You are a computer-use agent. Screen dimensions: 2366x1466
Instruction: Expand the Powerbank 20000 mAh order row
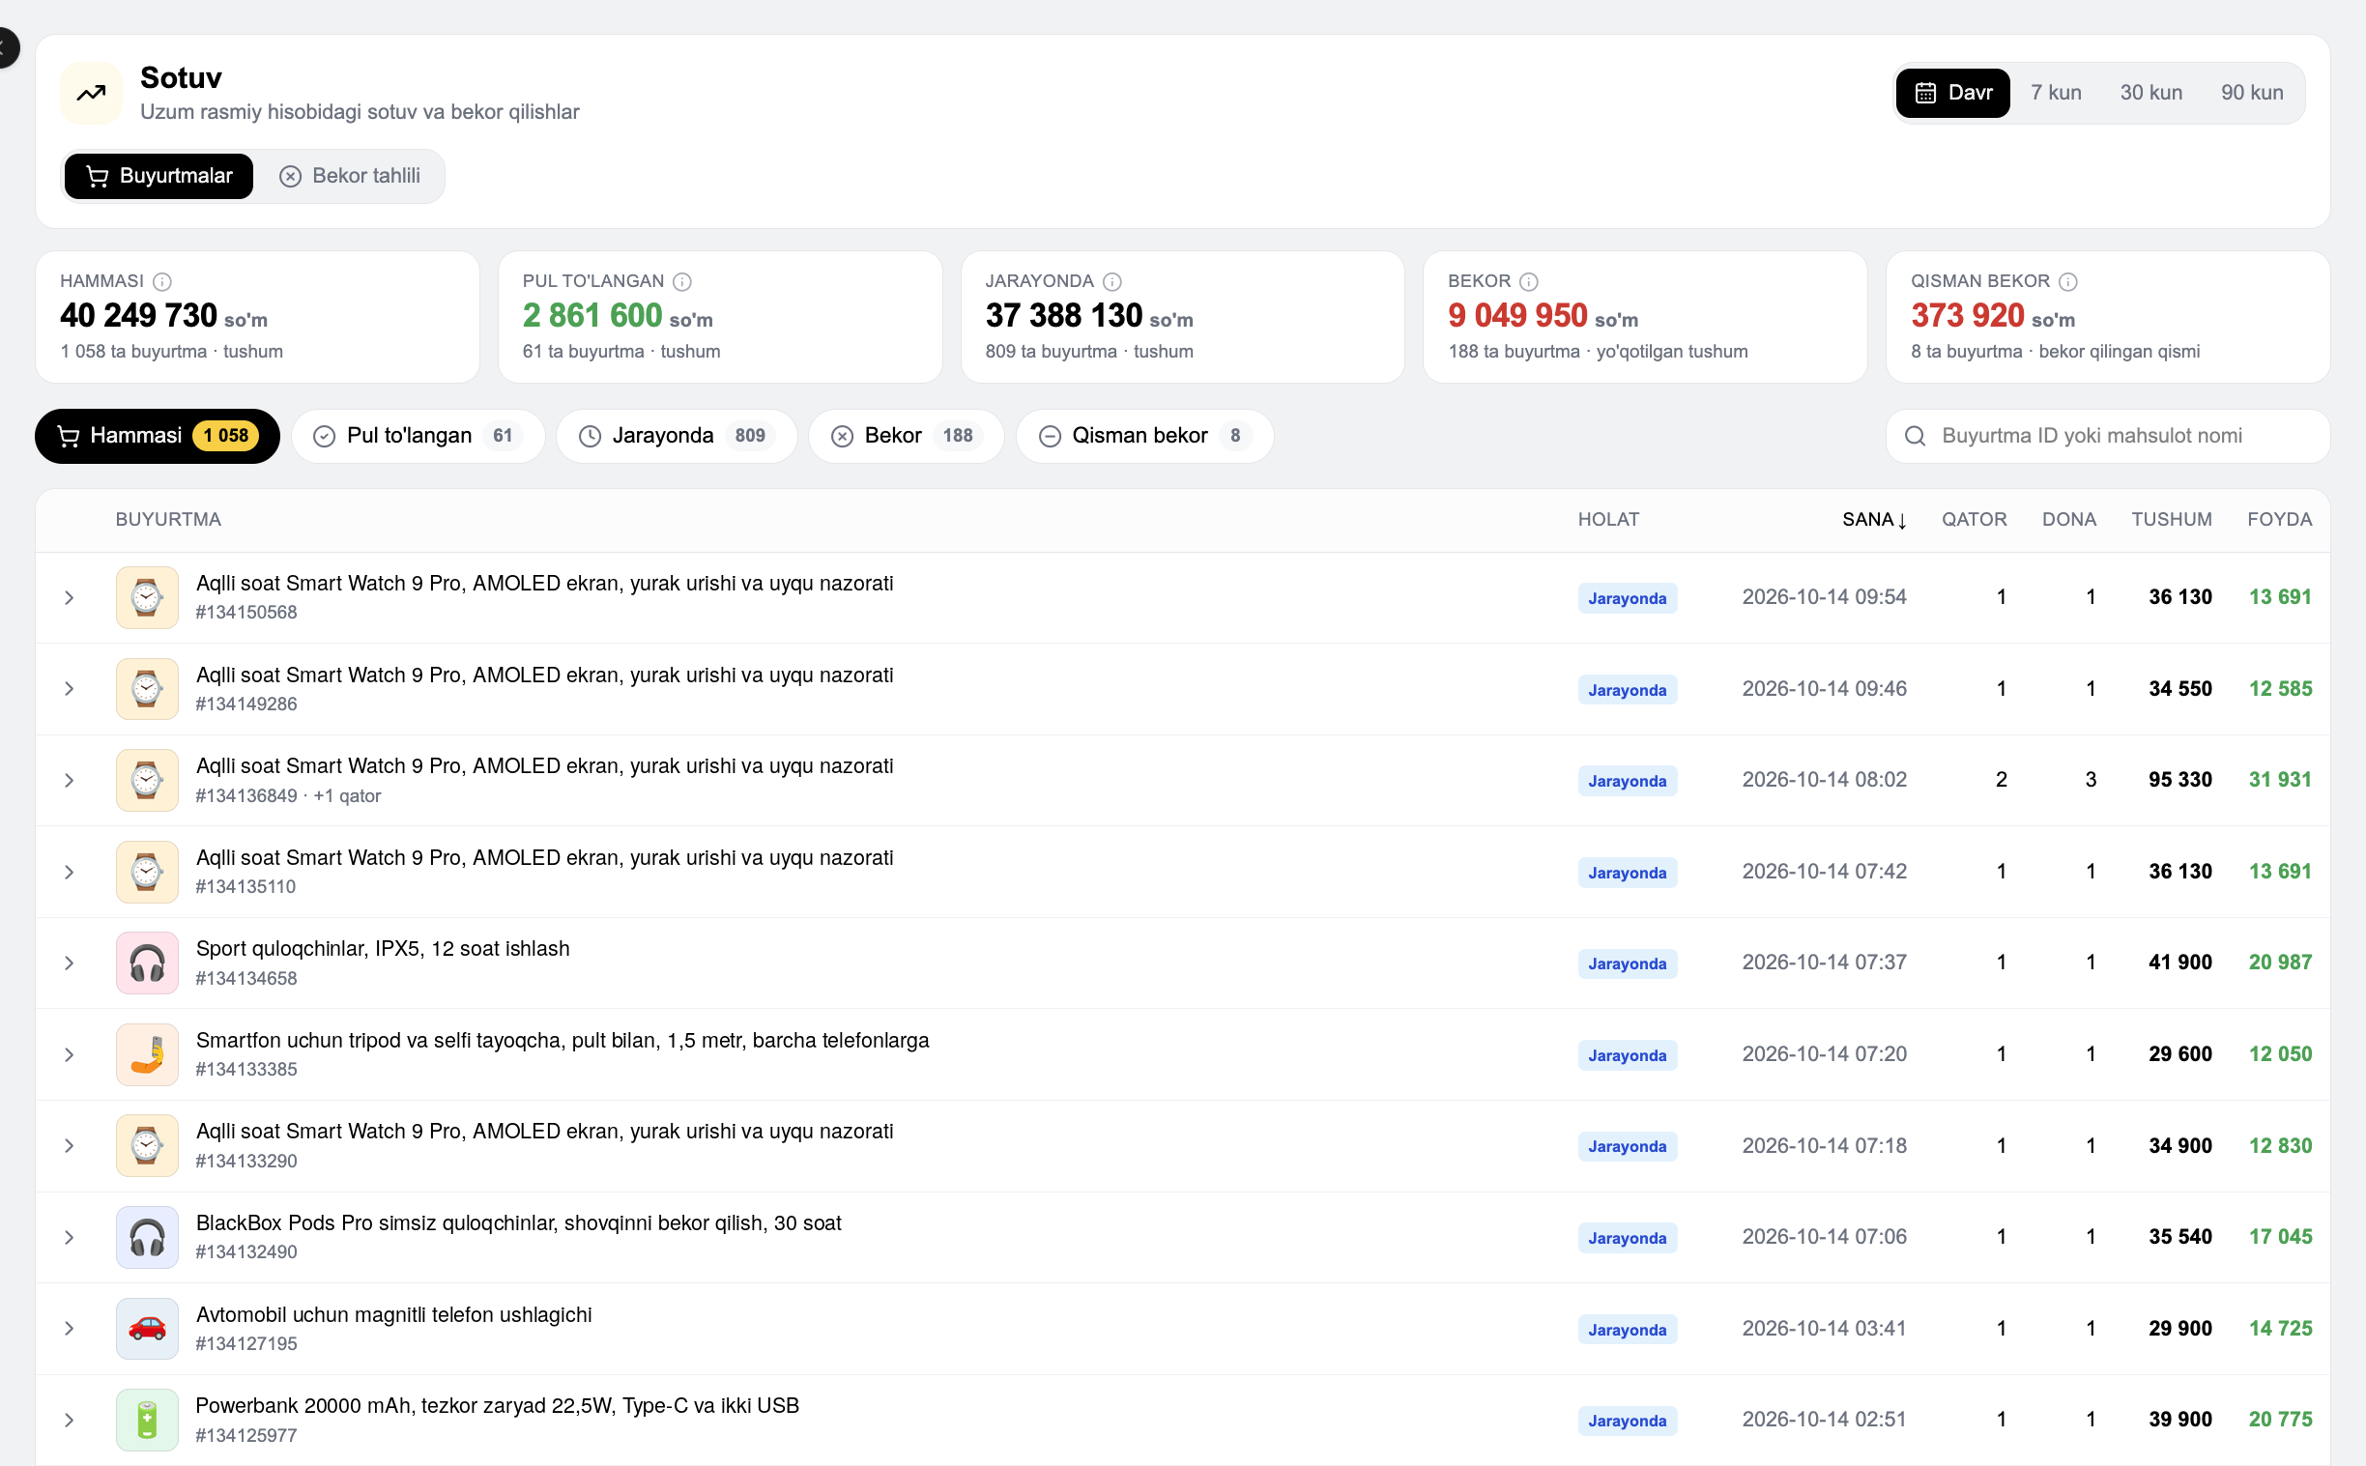pyautogui.click(x=69, y=1420)
